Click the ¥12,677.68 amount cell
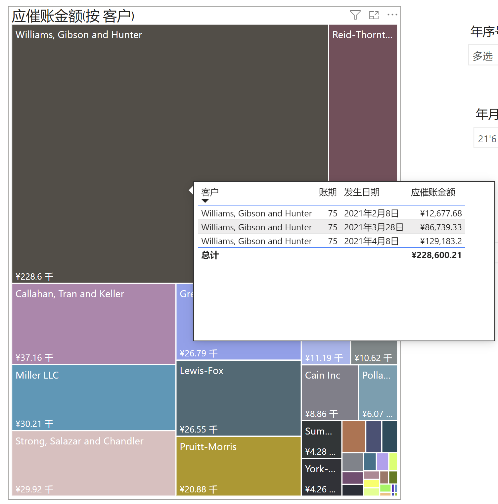This screenshot has height=504, width=498. tap(441, 213)
